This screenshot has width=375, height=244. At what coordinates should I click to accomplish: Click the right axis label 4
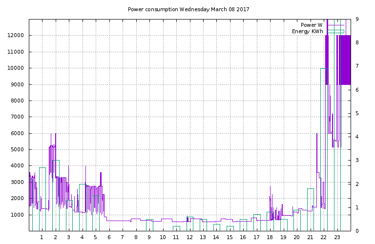(357, 137)
